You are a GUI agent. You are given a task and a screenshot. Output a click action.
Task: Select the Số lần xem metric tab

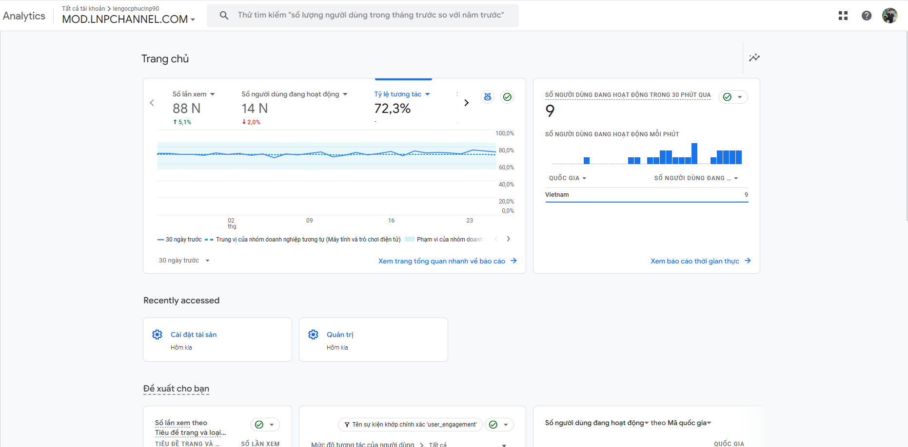(x=194, y=94)
